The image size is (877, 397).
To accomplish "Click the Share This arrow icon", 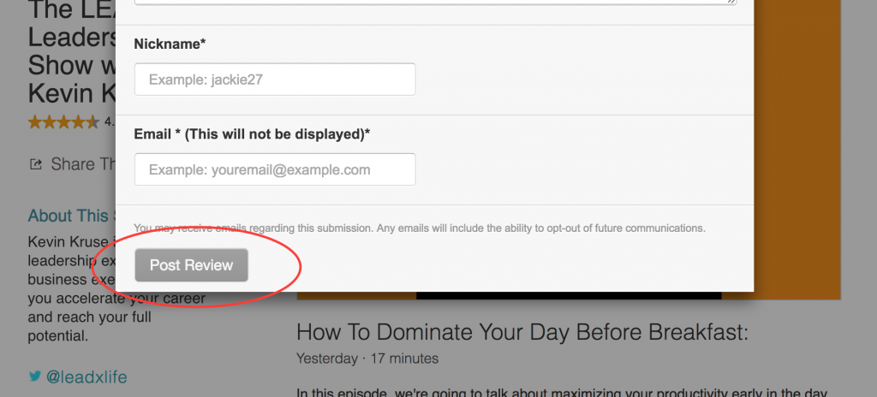I will [x=35, y=164].
